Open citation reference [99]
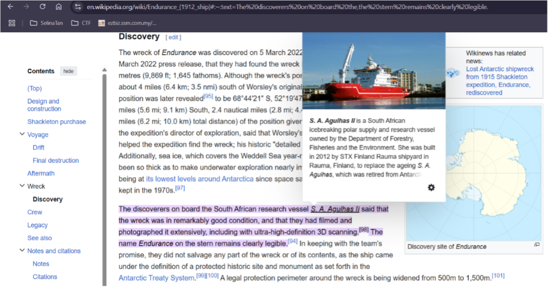Image resolution: width=549 pixels, height=288 pixels. click(200, 275)
